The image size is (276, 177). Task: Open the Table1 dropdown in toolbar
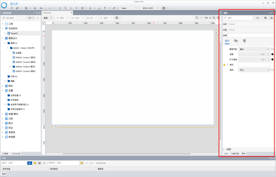click(129, 8)
